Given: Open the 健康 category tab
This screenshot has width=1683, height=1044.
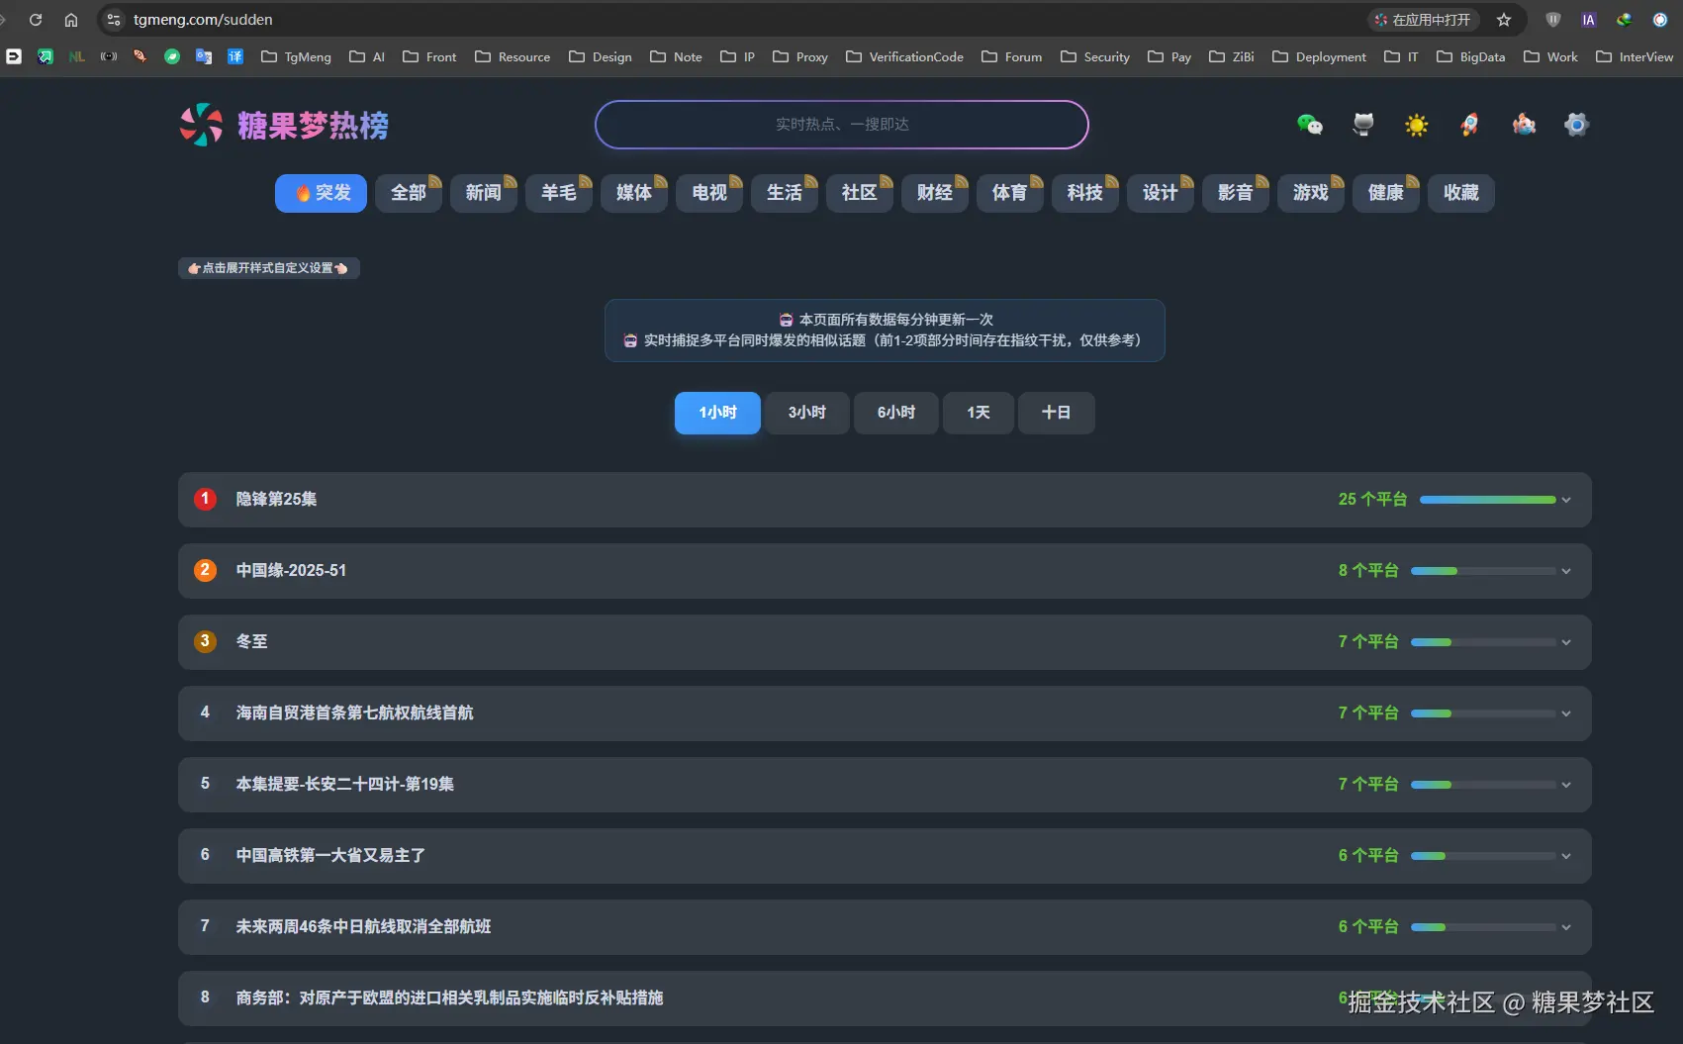Looking at the screenshot, I should (x=1385, y=193).
